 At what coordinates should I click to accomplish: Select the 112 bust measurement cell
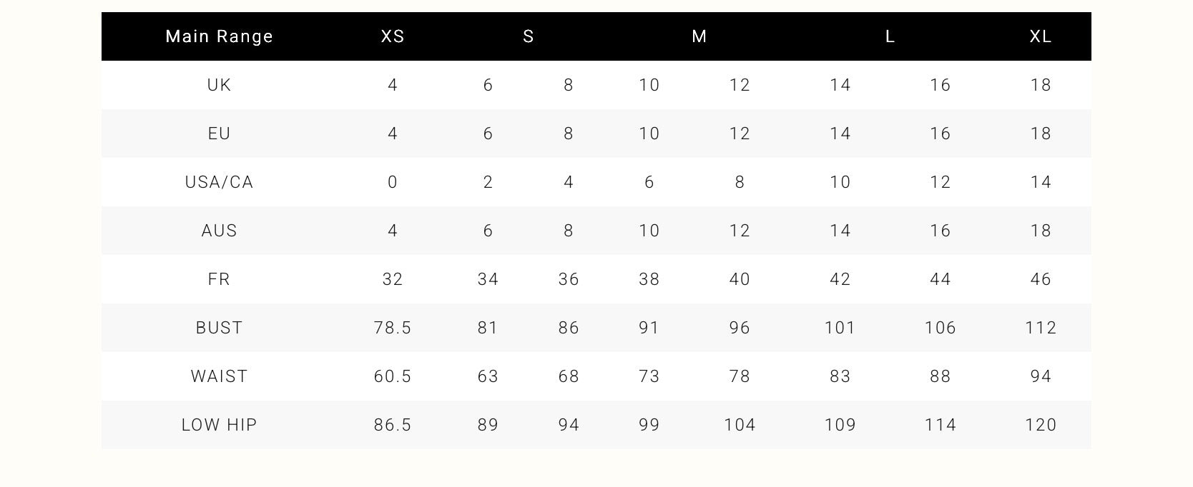(x=1041, y=328)
